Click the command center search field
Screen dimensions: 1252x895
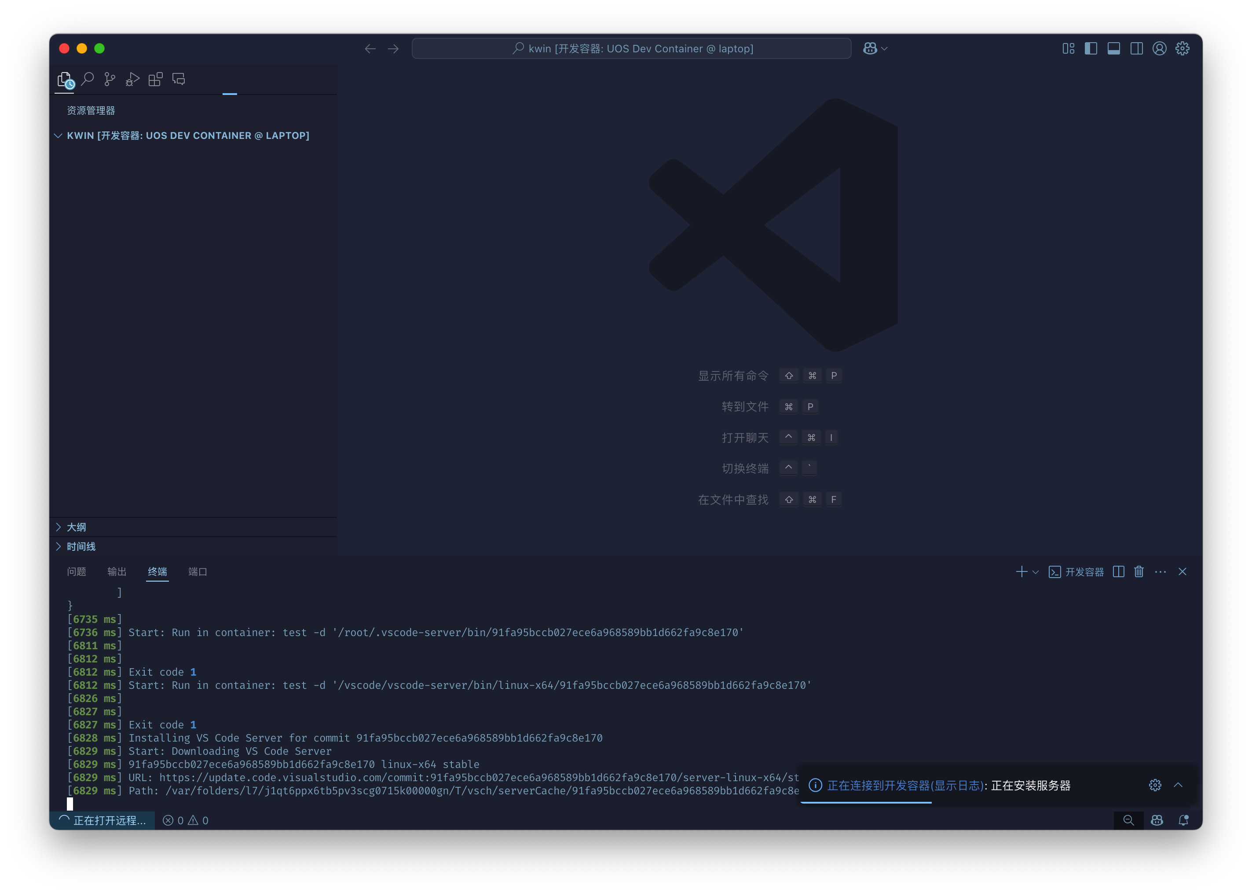631,48
